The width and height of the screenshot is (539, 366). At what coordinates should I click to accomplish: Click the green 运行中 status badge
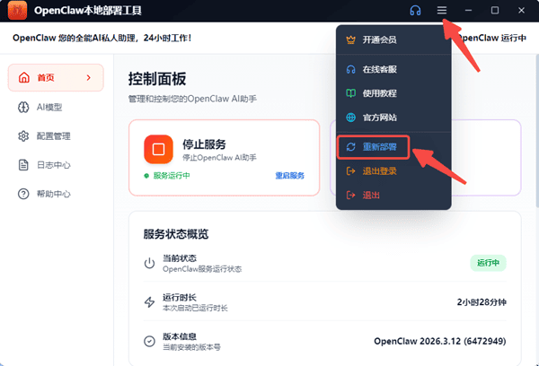[x=489, y=263]
